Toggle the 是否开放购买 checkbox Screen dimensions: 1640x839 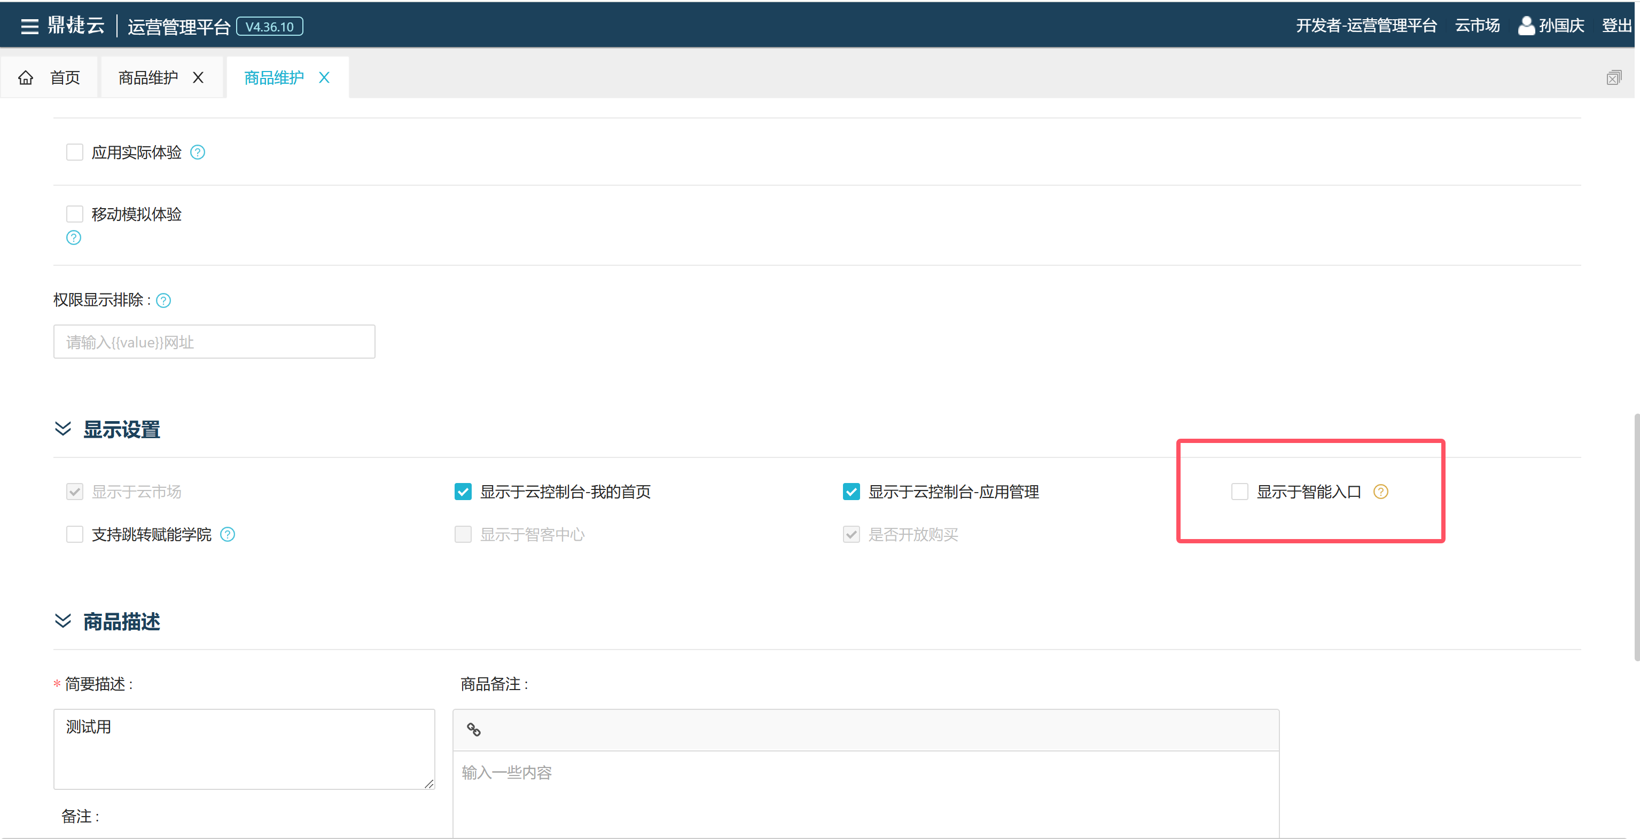click(x=851, y=534)
